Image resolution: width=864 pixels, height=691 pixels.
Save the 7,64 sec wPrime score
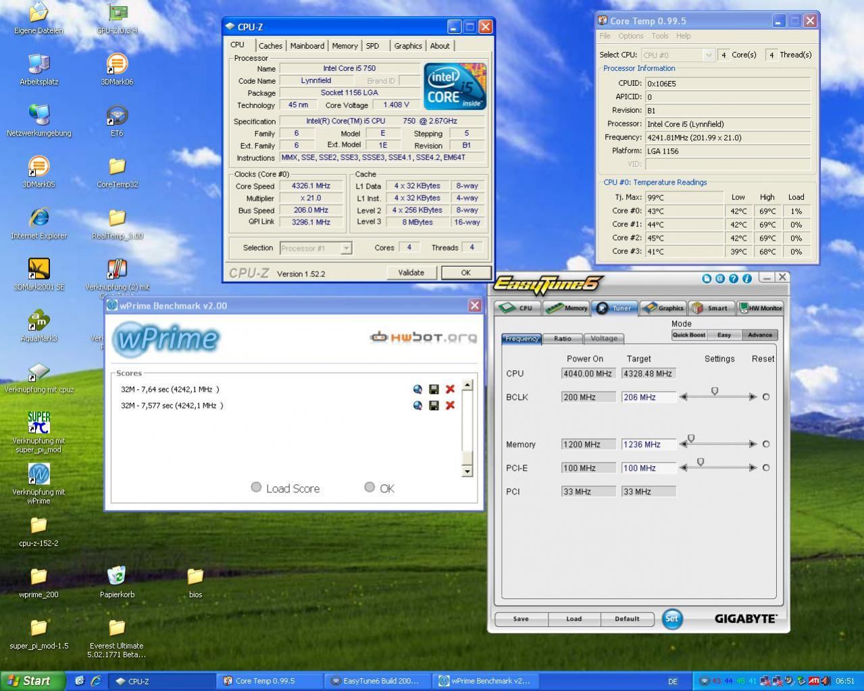coord(434,389)
